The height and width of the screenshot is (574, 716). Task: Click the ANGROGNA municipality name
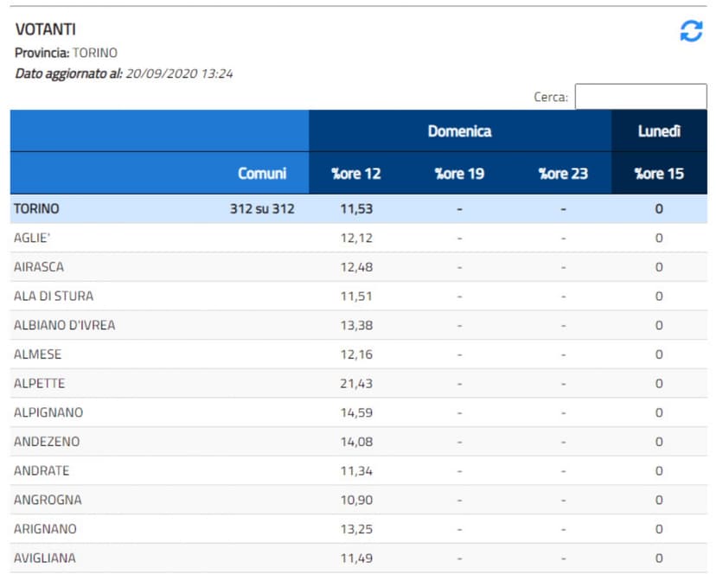click(x=47, y=500)
